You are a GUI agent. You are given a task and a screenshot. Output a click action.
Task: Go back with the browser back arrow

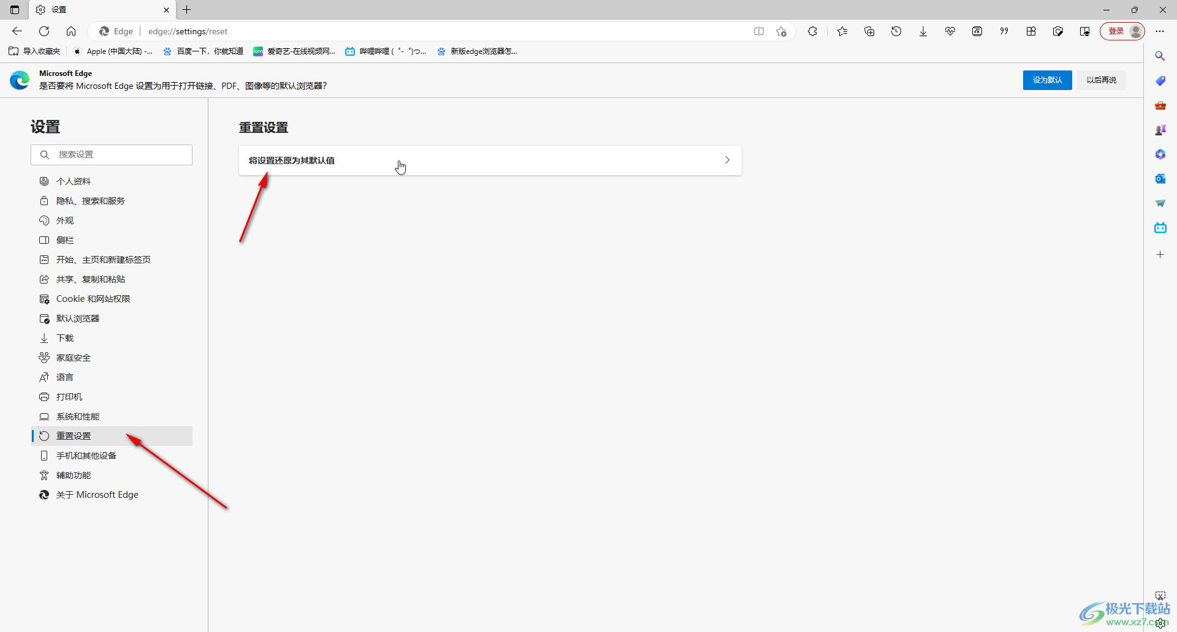[x=17, y=31]
